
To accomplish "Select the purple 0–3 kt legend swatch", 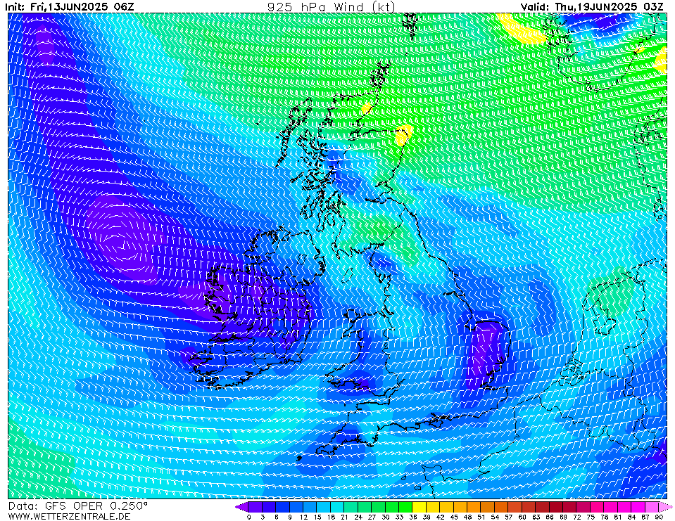I will pos(256,507).
